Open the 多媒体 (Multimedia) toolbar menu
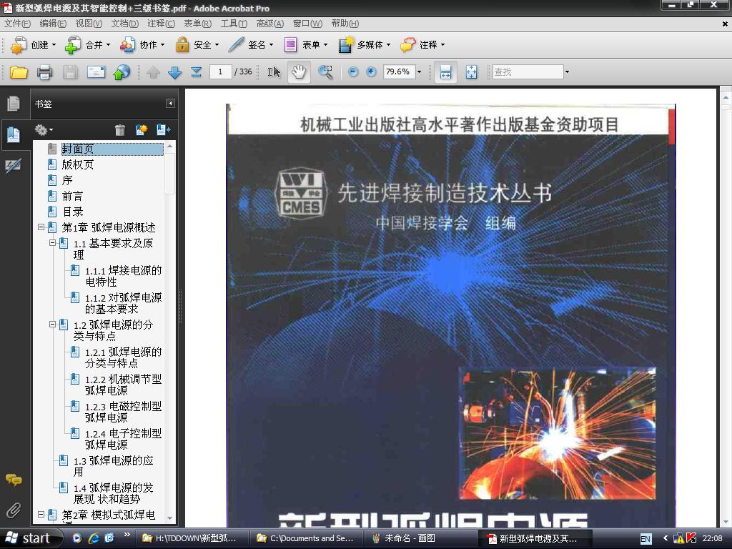The width and height of the screenshot is (732, 549). (x=364, y=45)
